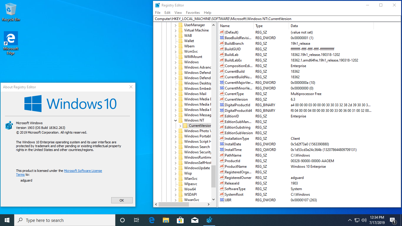Launch Edge from the taskbar
This screenshot has width=402, height=226.
[x=152, y=220]
